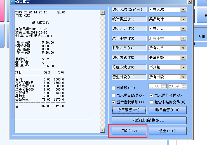This screenshot has width=207, height=145.
Task: Click the 打印(F12) print button
Action: [129, 131]
